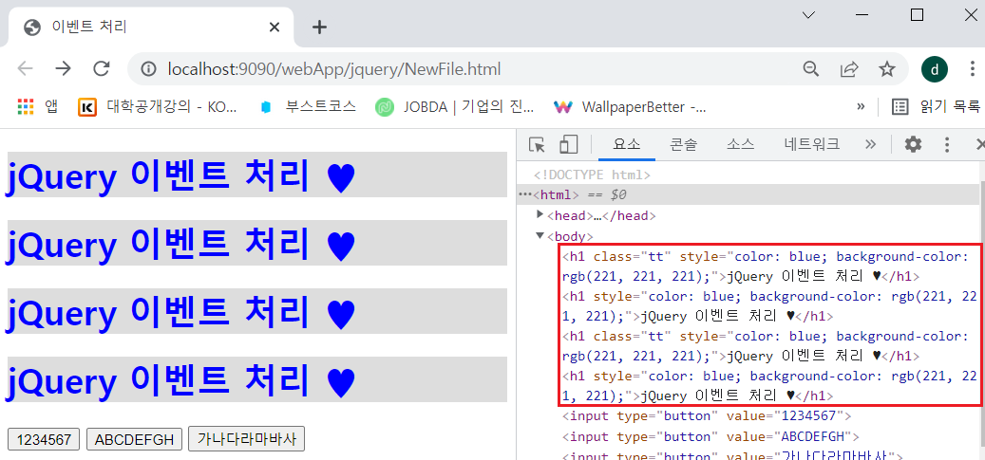Expand the <head> node
This screenshot has width=985, height=460.
click(x=540, y=214)
